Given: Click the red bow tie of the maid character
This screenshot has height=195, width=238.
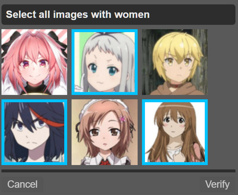Looking at the screenshot, I should coord(104,162).
